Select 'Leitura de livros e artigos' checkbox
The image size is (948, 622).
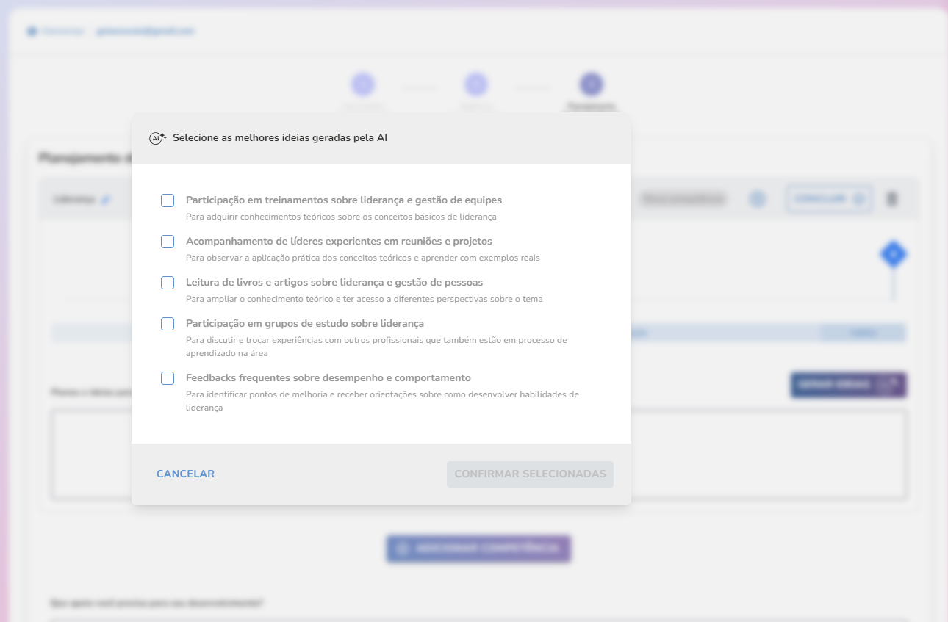click(x=168, y=283)
